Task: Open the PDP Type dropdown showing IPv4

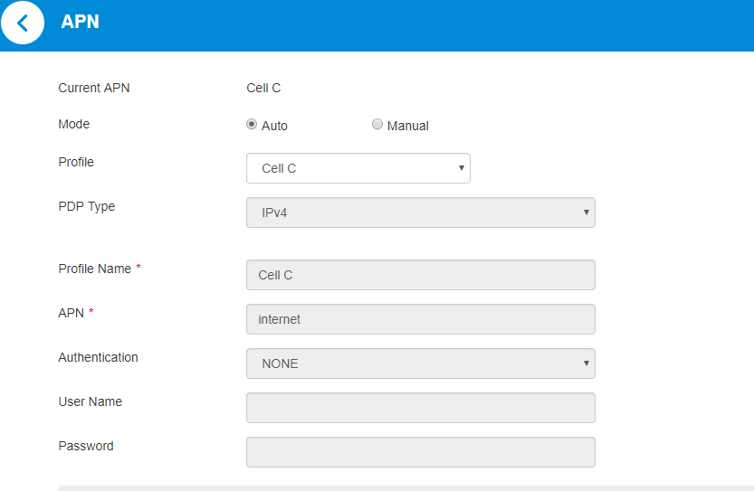Action: pos(421,212)
